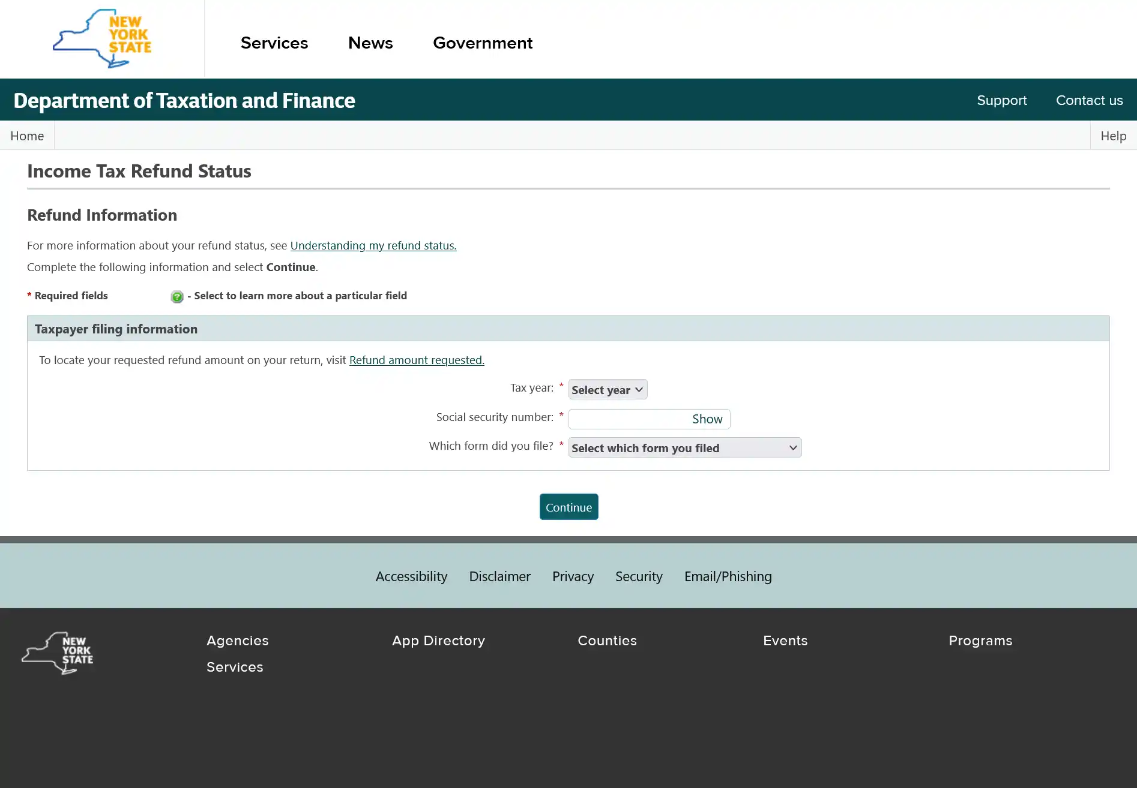This screenshot has height=788, width=1137.
Task: Click the Continue button
Action: (568, 507)
